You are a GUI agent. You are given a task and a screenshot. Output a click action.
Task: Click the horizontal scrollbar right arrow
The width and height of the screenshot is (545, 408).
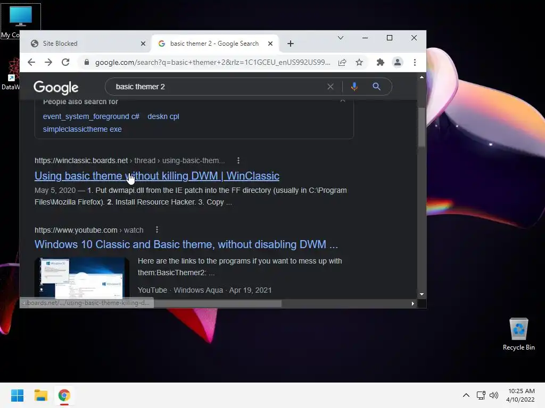click(x=412, y=303)
